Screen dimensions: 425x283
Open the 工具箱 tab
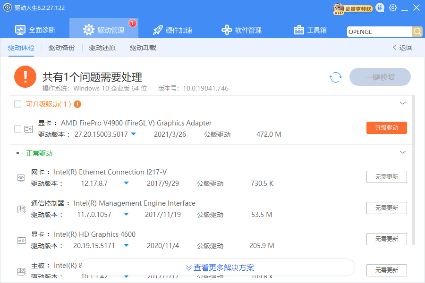click(310, 30)
